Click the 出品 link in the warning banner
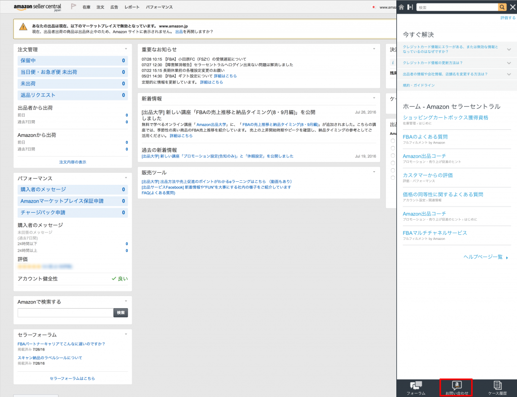The width and height of the screenshot is (517, 397). coord(179,32)
